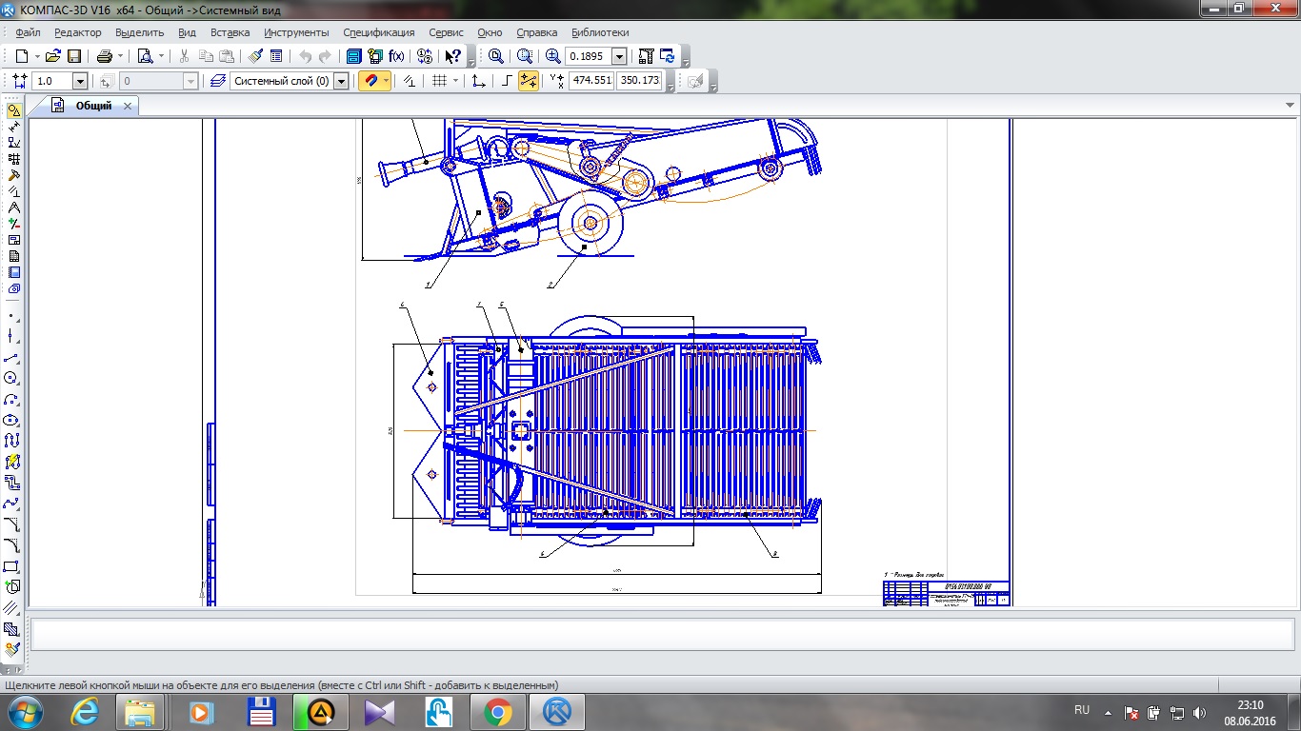Viewport: 1301px width, 731px height.
Task: Expand the print options arrow
Action: pos(121,56)
